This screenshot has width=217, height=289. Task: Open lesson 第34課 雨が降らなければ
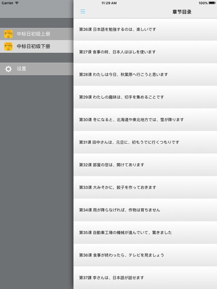[145, 210]
